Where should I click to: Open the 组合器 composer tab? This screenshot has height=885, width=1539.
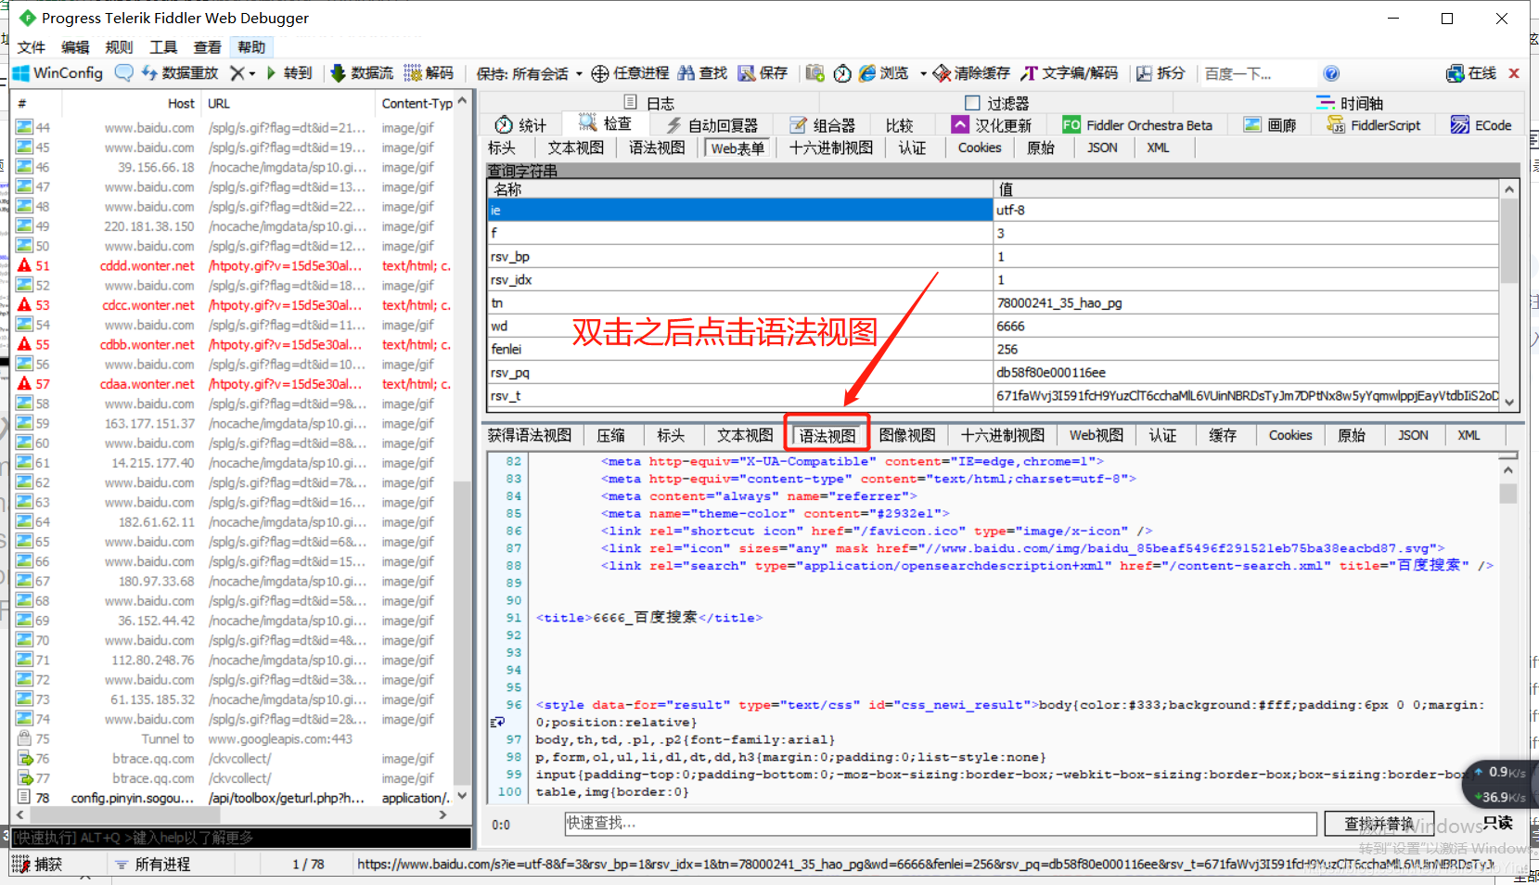point(823,125)
